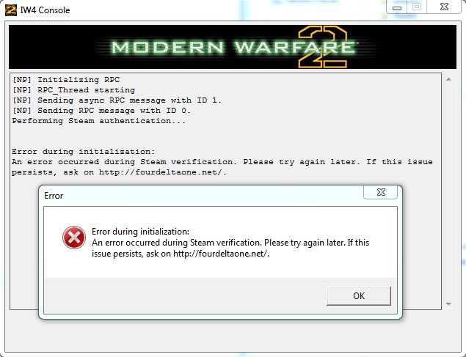466x357 pixels.
Task: Click the 'Error' dialog title
Action: (x=54, y=196)
